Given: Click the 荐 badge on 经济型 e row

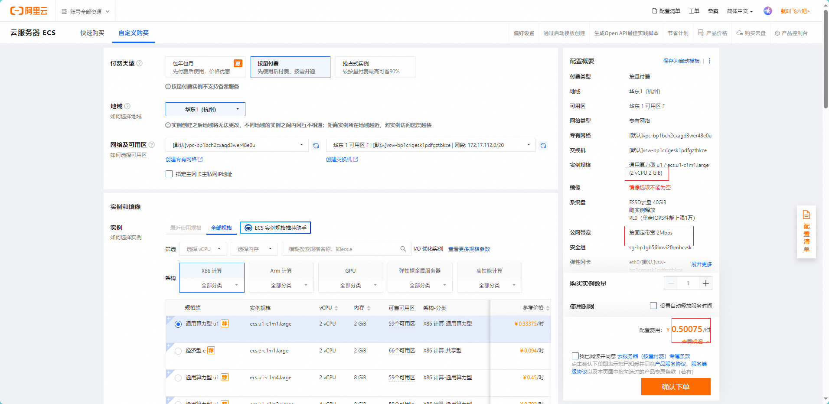Looking at the screenshot, I should click(x=211, y=351).
